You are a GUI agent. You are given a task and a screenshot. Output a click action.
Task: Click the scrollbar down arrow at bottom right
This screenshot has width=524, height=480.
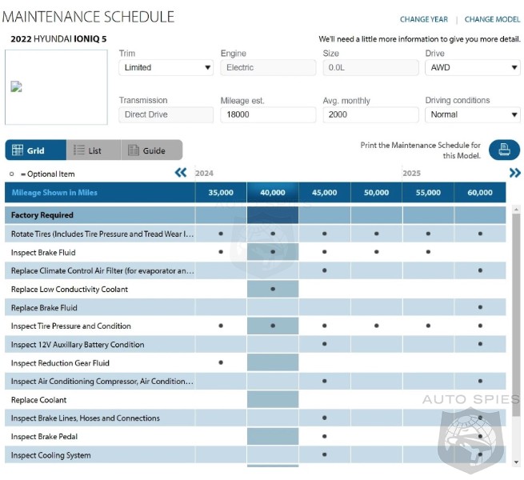(518, 462)
